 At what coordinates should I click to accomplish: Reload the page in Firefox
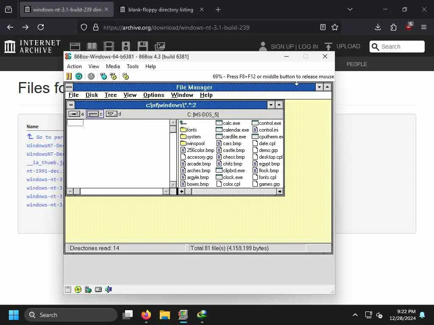pyautogui.click(x=41, y=27)
